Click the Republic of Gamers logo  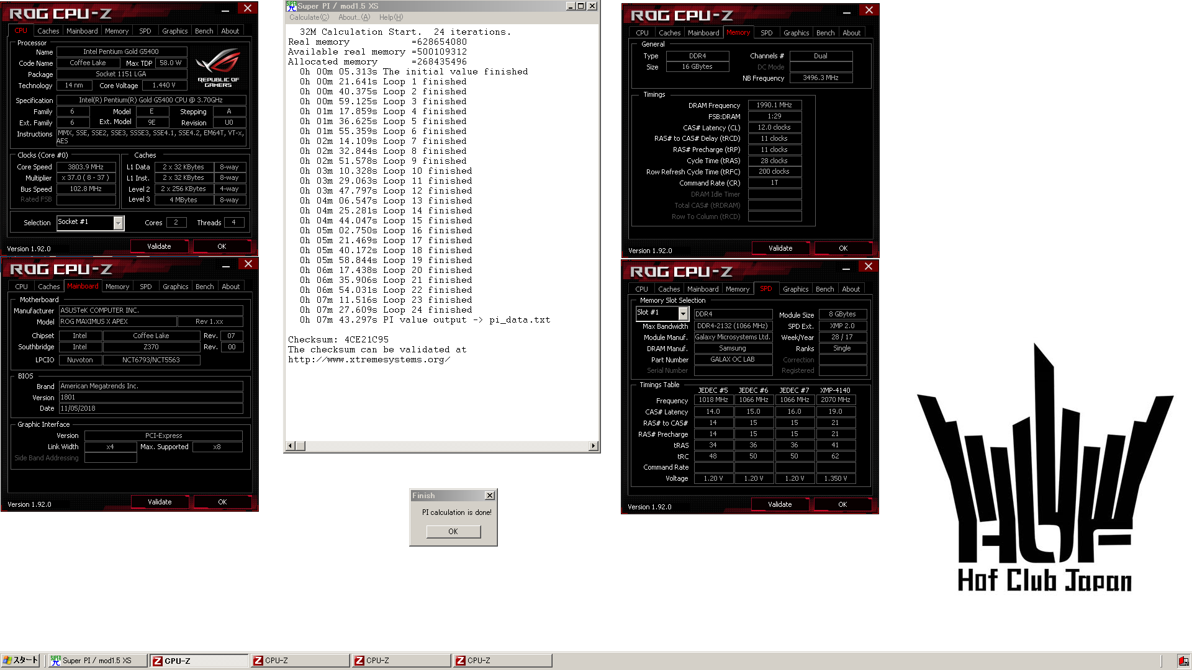[218, 69]
